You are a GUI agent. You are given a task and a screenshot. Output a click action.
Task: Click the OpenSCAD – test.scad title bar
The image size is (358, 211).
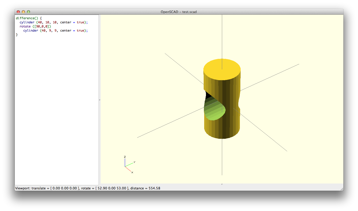(x=179, y=12)
